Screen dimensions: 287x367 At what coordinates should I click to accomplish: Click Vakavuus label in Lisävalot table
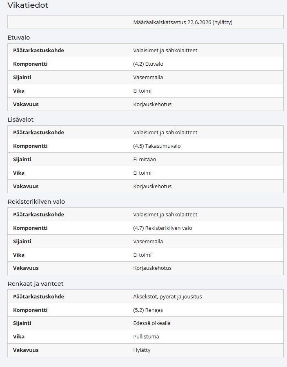click(26, 187)
